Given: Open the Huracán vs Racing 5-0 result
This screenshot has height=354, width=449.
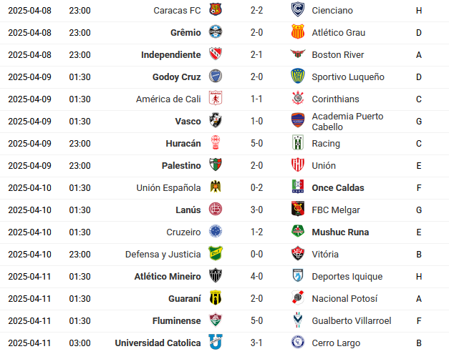Looking at the screenshot, I should (256, 143).
